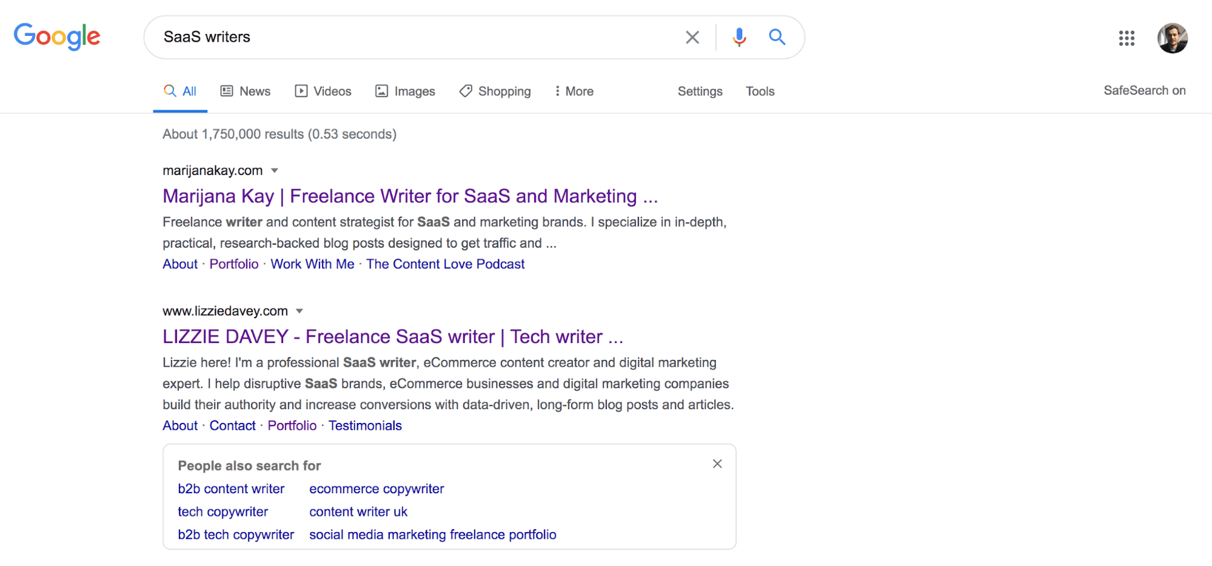Submit search with magnifying glass icon
Screen dimensions: 1212x566
coord(777,37)
